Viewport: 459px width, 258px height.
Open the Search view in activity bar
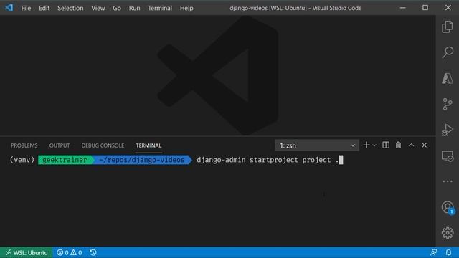(x=448, y=52)
